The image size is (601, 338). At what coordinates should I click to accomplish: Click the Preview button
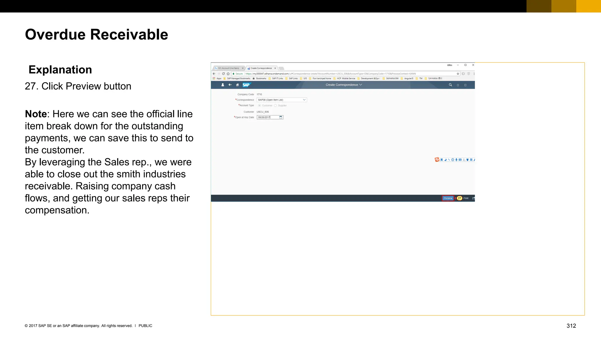448,198
